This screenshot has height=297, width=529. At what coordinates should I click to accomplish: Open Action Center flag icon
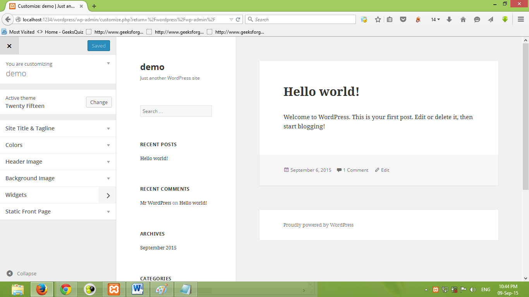(463, 289)
